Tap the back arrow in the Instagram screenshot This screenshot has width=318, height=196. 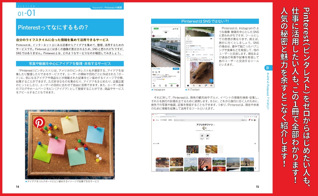coord(152,32)
